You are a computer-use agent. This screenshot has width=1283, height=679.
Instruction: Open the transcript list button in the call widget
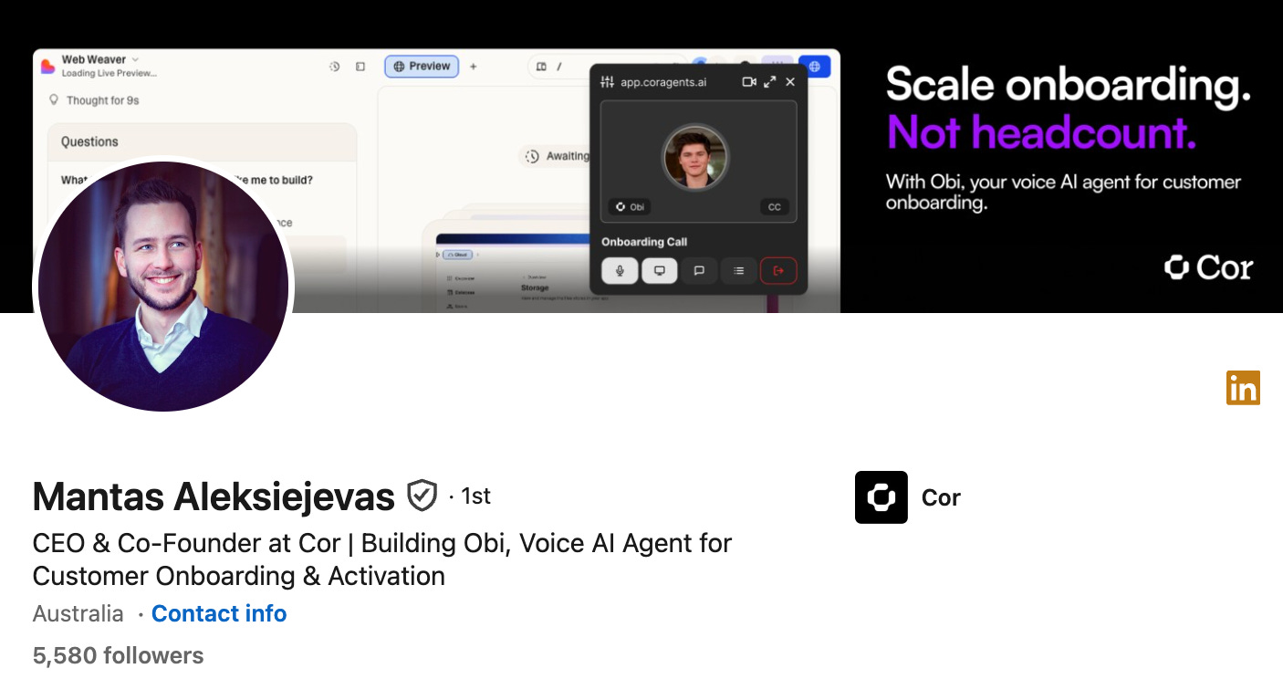click(x=739, y=271)
